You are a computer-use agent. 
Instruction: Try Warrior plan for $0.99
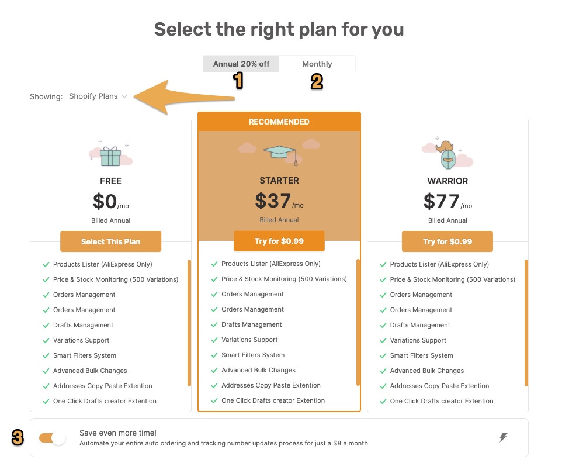447,241
